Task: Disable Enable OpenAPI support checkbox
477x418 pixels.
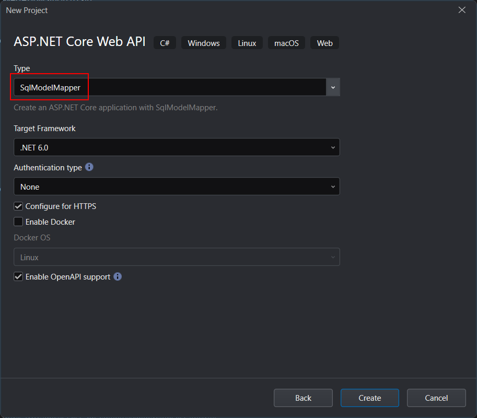Action: coord(18,277)
